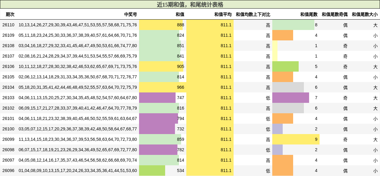
Task: Click period number 26097
Action: coord(8,160)
